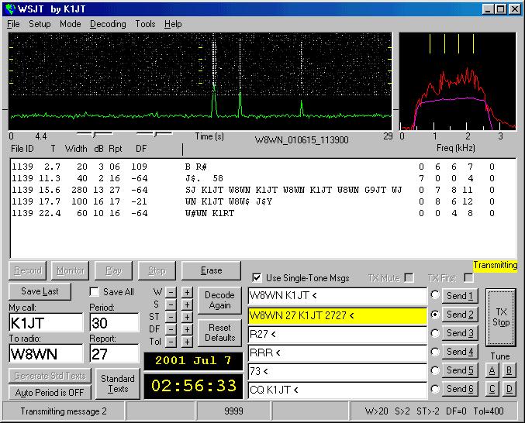
Task: Open the Tools menu
Action: pos(145,24)
